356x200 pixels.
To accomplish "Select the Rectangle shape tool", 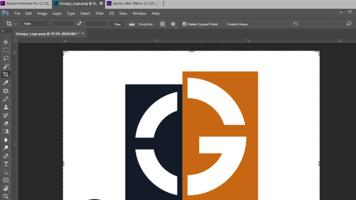I will [x=5, y=181].
